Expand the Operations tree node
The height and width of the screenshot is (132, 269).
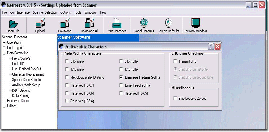click(x=4, y=42)
